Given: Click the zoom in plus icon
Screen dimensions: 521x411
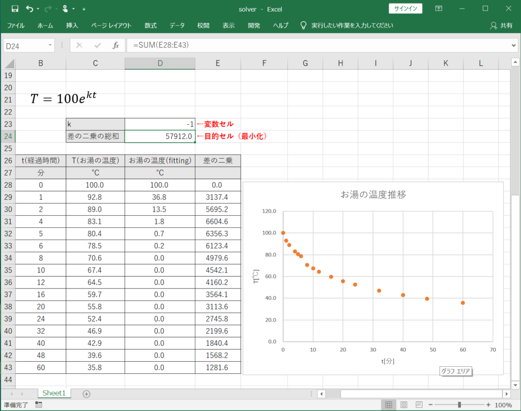Looking at the screenshot, I should tap(488, 405).
